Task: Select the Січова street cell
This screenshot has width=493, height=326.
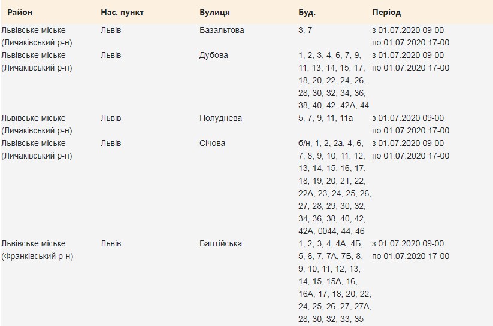Action: click(212, 143)
